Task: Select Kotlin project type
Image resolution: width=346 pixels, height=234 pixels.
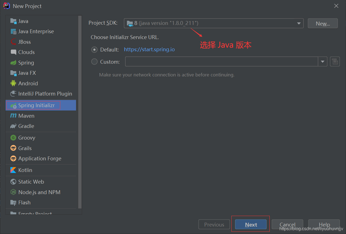Action: [41, 170]
